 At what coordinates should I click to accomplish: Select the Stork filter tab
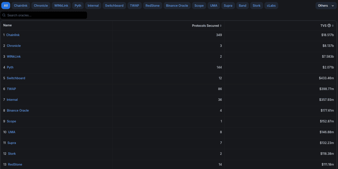(256, 6)
